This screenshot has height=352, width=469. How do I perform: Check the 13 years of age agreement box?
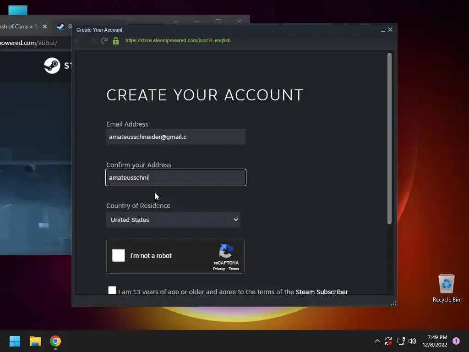pyautogui.click(x=112, y=290)
